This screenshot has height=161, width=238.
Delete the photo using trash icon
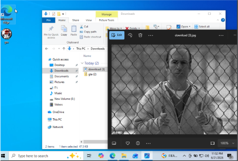(140, 35)
